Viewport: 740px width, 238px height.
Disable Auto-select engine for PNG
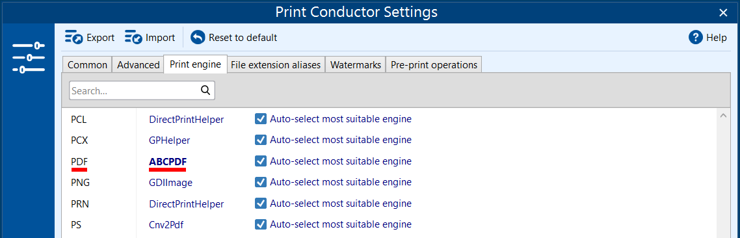click(x=261, y=182)
